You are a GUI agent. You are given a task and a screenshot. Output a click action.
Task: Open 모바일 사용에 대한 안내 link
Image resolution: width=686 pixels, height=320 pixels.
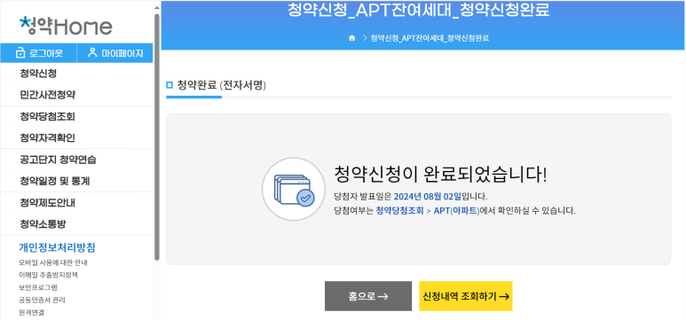coord(53,262)
